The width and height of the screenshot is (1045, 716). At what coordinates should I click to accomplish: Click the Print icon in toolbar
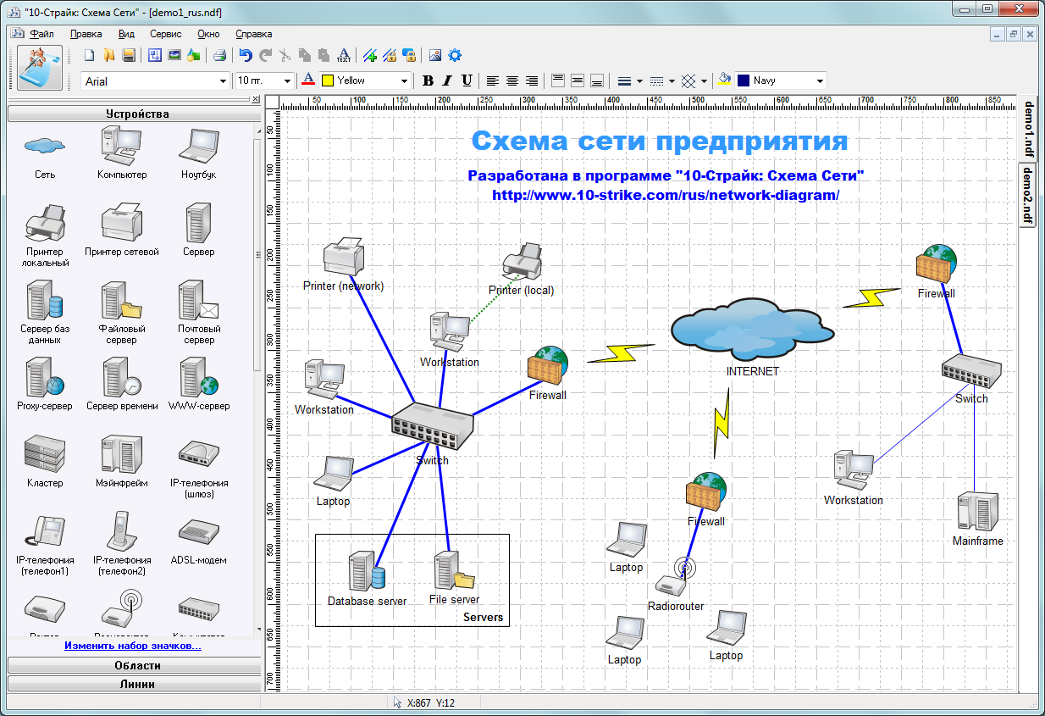click(219, 56)
